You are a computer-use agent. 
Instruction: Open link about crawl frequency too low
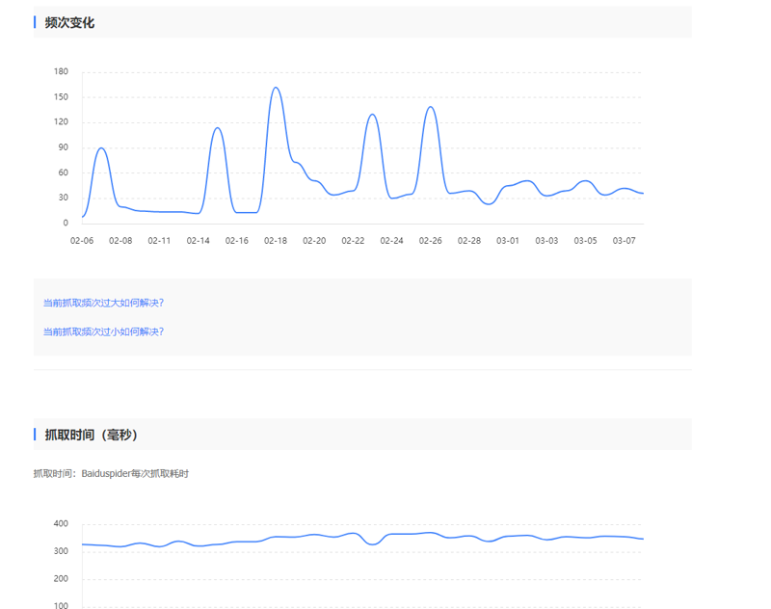point(103,331)
